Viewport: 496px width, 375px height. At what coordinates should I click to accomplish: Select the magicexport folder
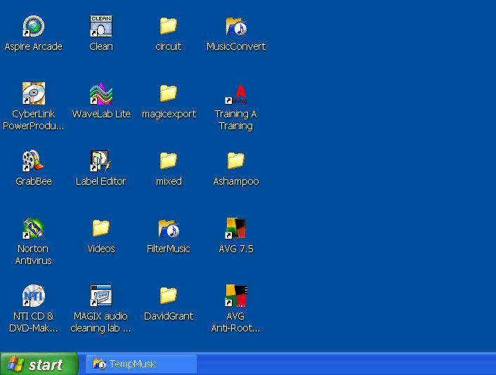tap(169, 94)
